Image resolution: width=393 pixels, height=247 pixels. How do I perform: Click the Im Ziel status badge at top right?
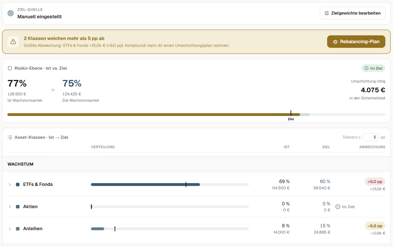(x=373, y=68)
